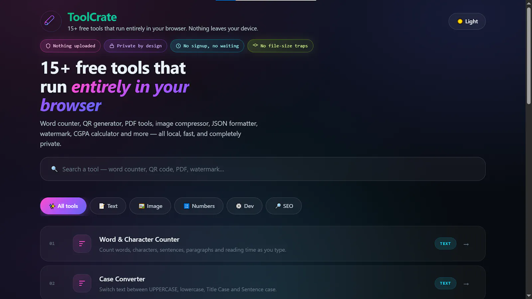
Task: Filter tools by Dev category
Action: tap(244, 206)
